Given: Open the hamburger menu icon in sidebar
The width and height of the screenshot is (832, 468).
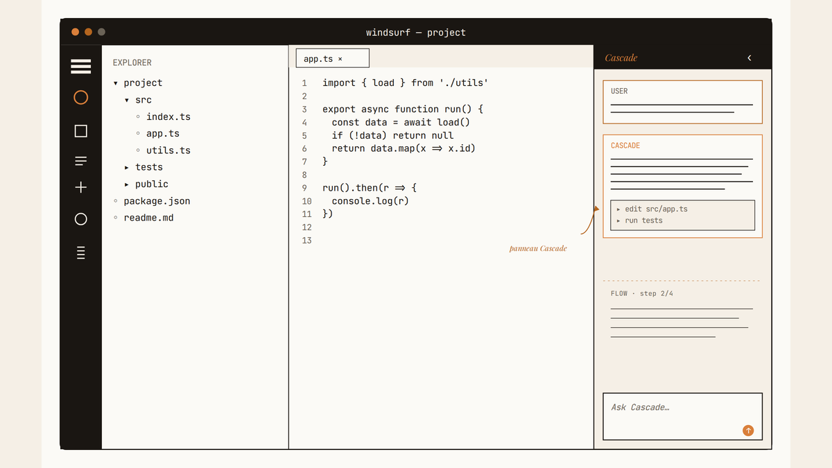Looking at the screenshot, I should click(80, 67).
